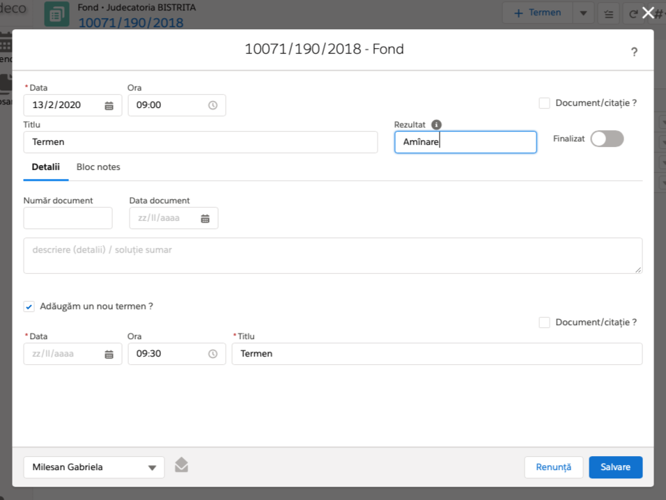This screenshot has width=666, height=500.
Task: Open dropdown arrow next to Termen button
Action: (583, 13)
